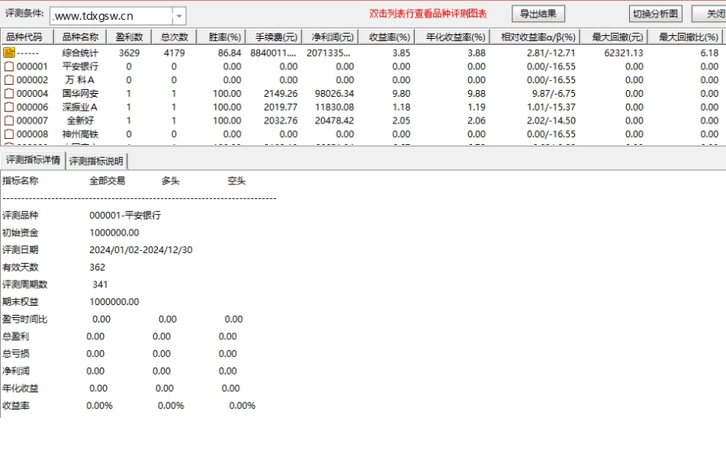This screenshot has height=459, width=726.
Task: Click net profit value 11830.08
Action: point(334,108)
